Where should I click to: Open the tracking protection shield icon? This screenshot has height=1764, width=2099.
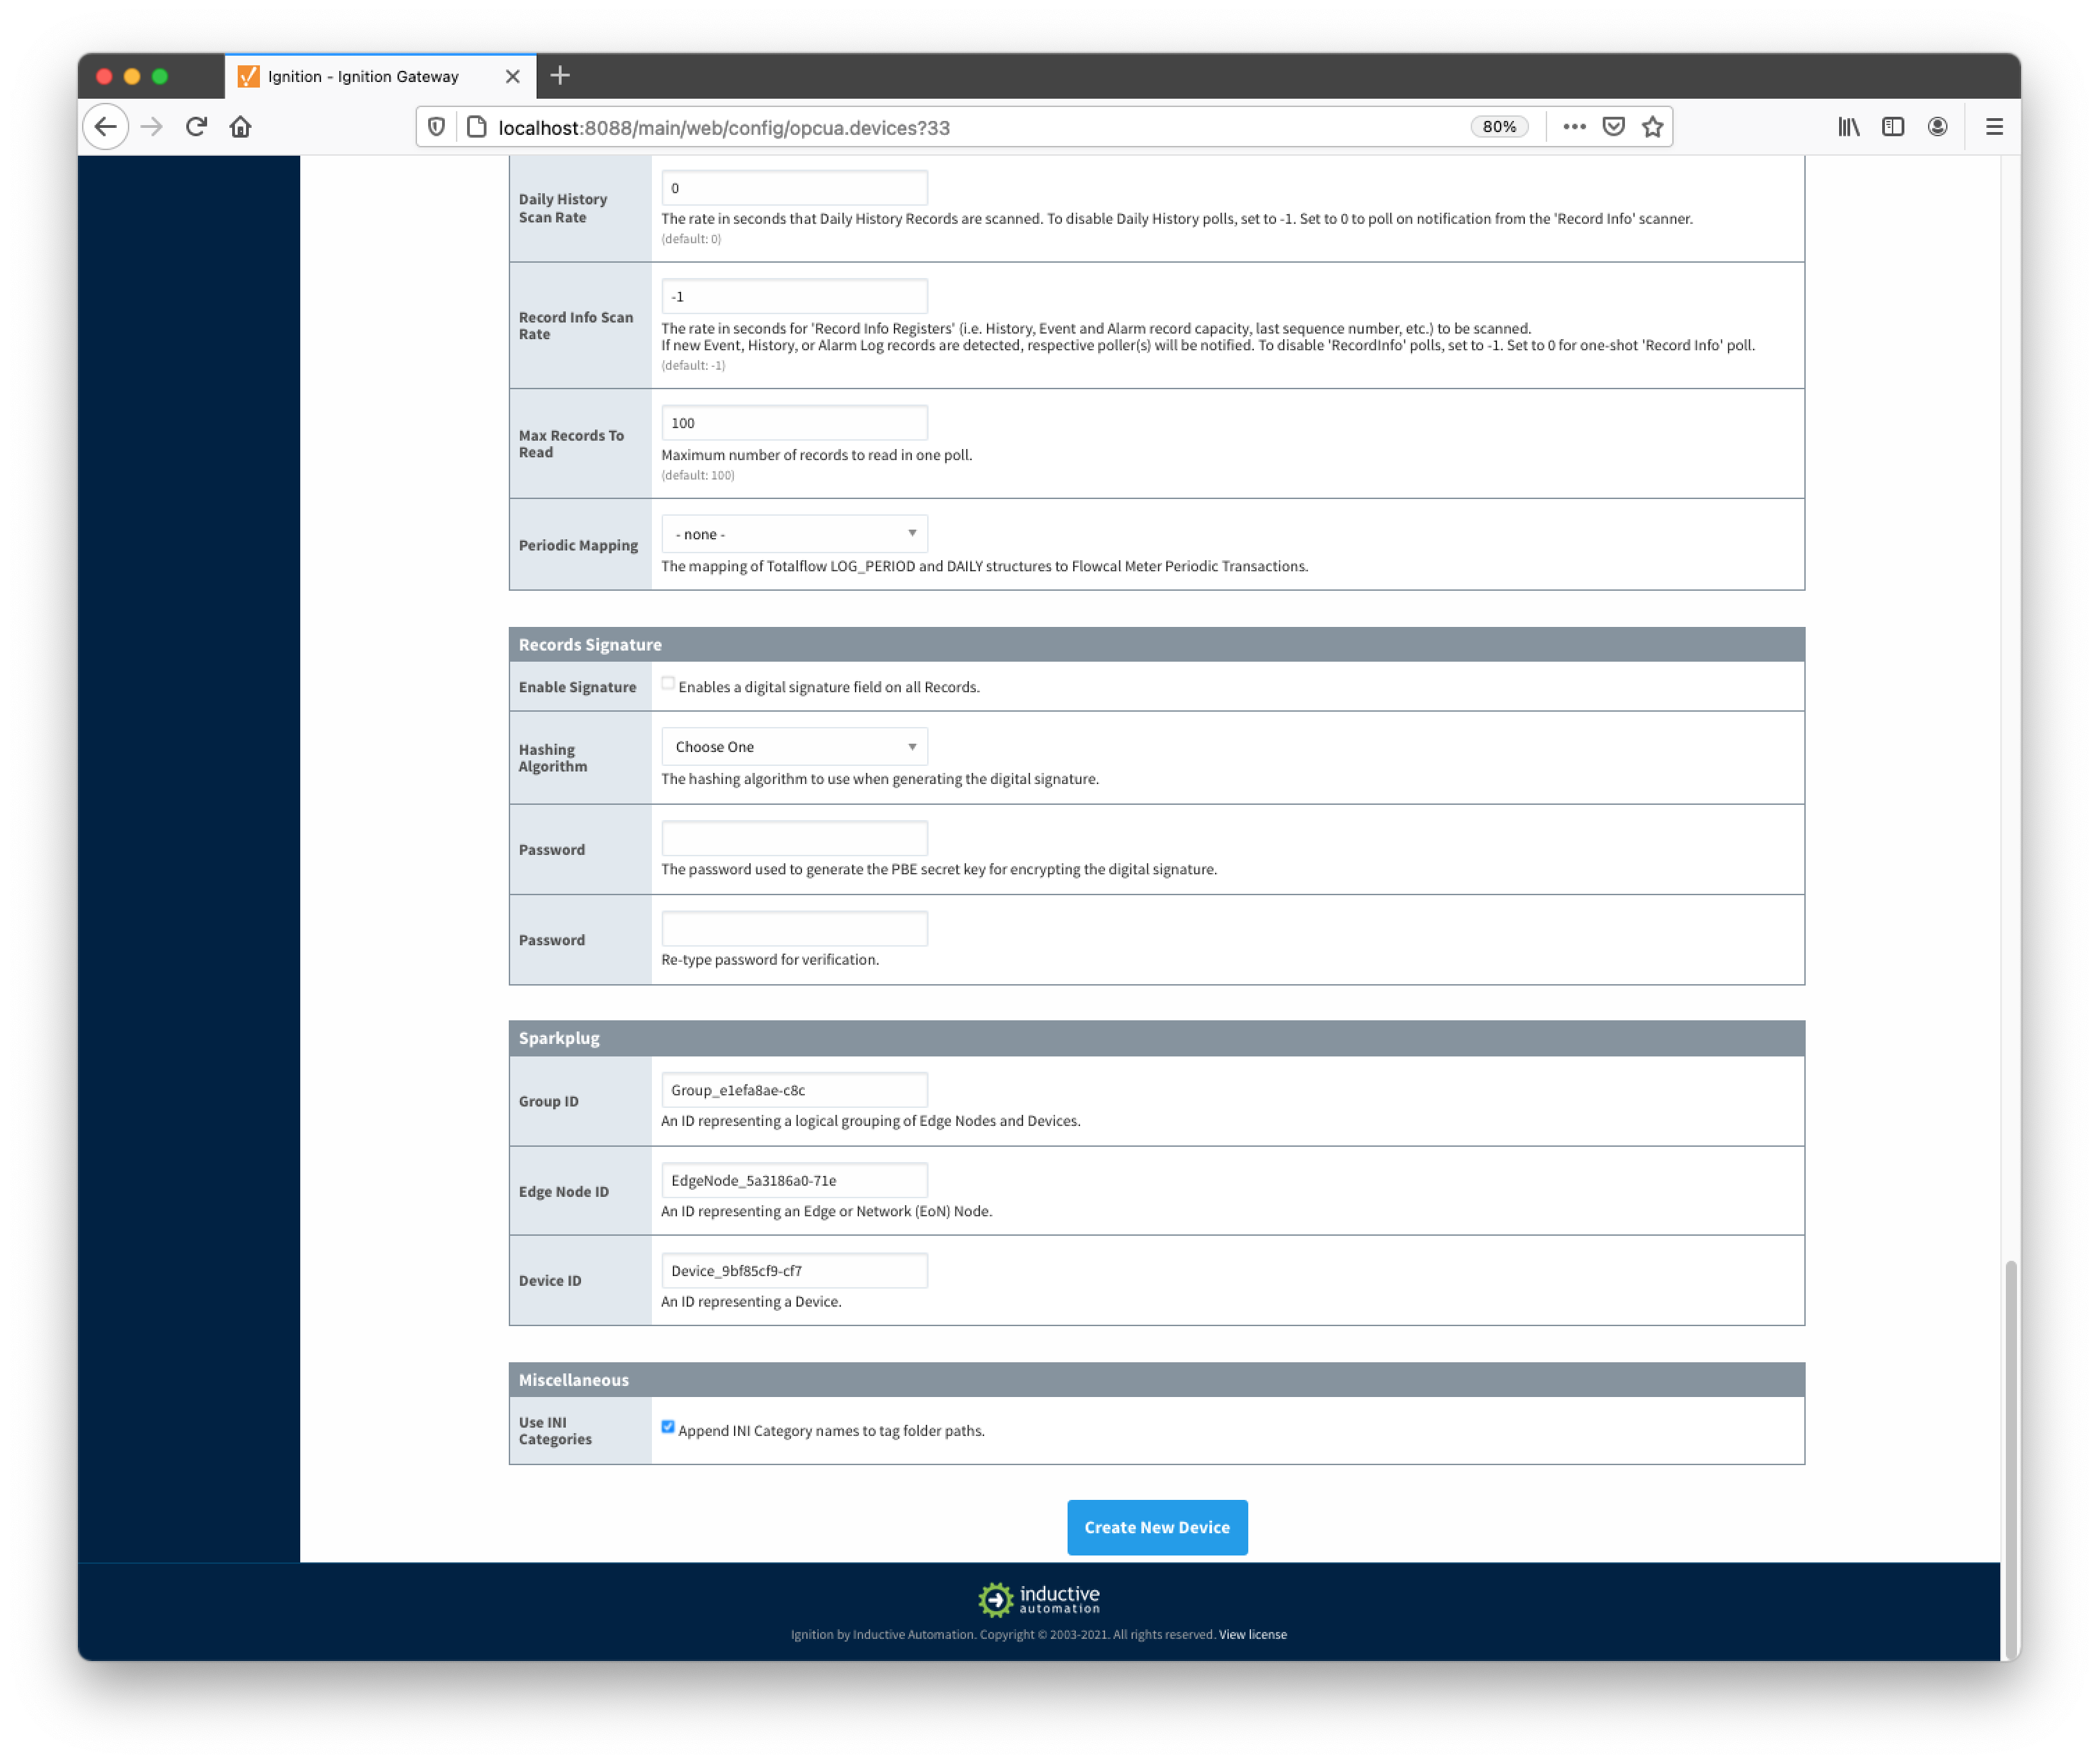(437, 127)
